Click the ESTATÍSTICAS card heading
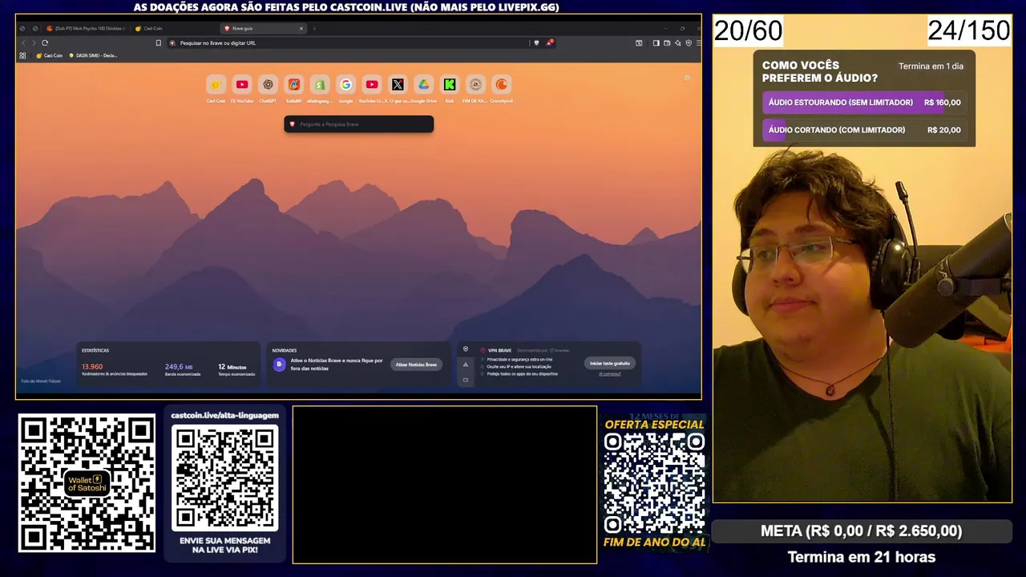The width and height of the screenshot is (1026, 577). [95, 350]
